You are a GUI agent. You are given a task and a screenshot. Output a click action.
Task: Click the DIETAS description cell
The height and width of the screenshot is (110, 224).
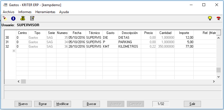[130, 38]
